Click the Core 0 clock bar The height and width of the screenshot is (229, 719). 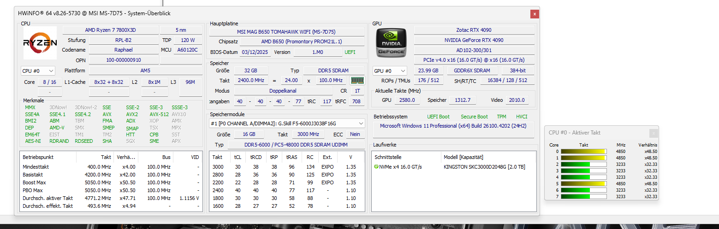583,151
